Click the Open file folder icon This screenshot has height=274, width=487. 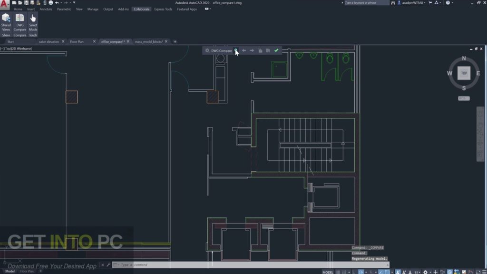tap(20, 3)
